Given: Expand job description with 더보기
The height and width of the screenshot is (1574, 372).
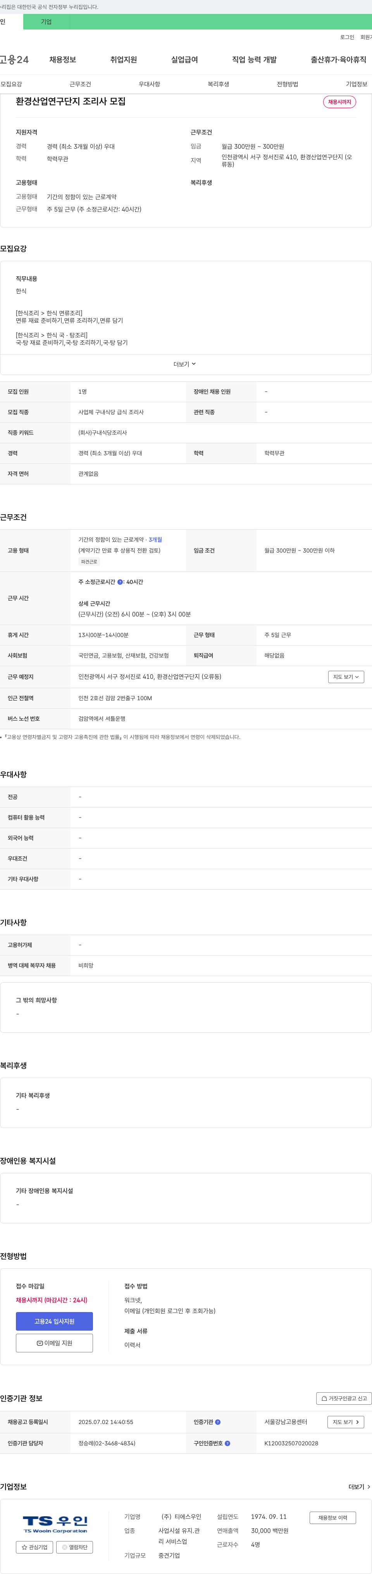Looking at the screenshot, I should [185, 364].
